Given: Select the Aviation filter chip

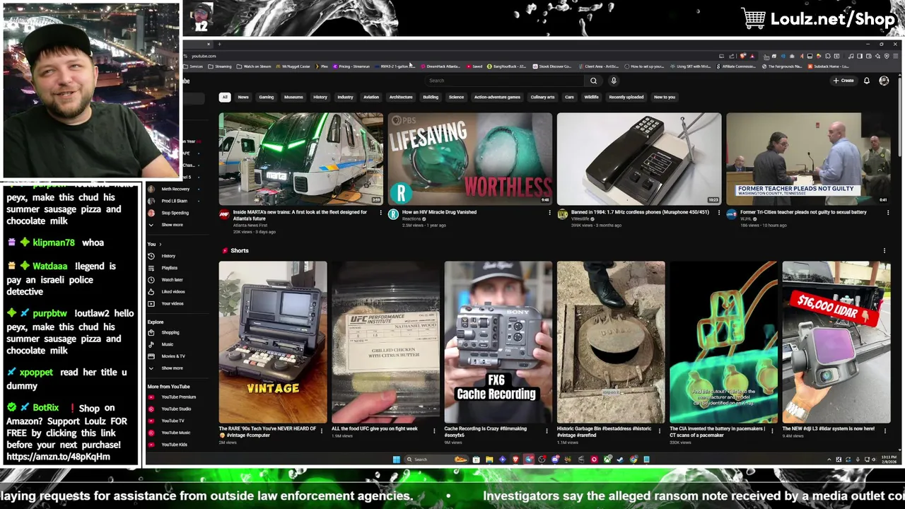Looking at the screenshot, I should pyautogui.click(x=371, y=98).
